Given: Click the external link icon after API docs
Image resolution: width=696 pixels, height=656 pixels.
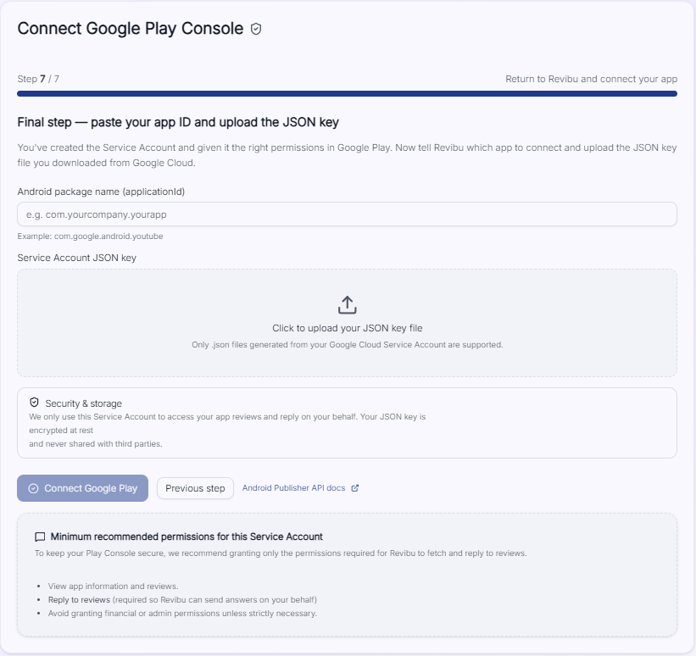Looking at the screenshot, I should pyautogui.click(x=355, y=488).
